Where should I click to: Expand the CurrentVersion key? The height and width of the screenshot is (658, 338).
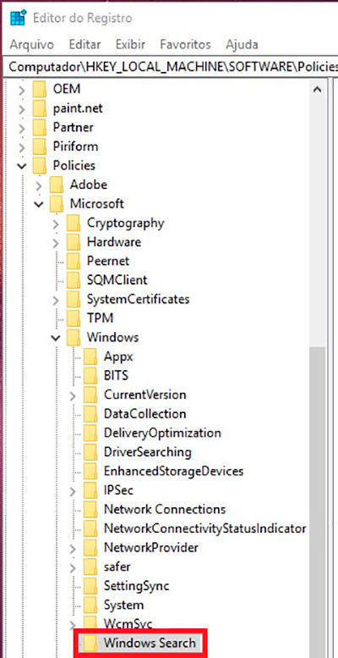click(x=73, y=395)
